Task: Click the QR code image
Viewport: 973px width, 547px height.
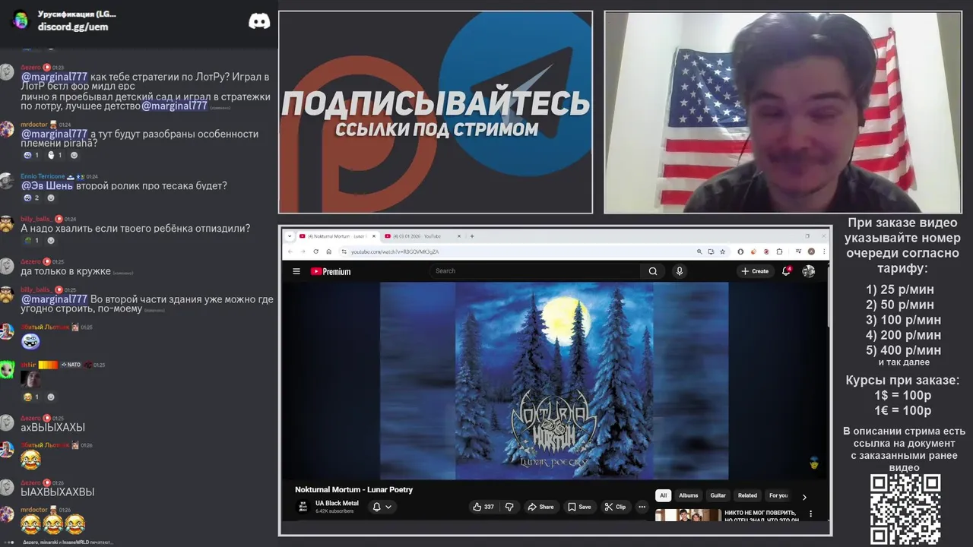Action: tap(905, 510)
